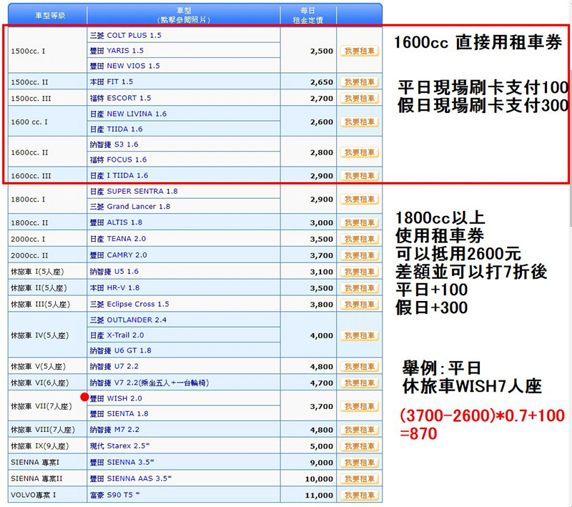Open the 日產 TEANA 2.0 link
The width and height of the screenshot is (572, 507).
118,239
